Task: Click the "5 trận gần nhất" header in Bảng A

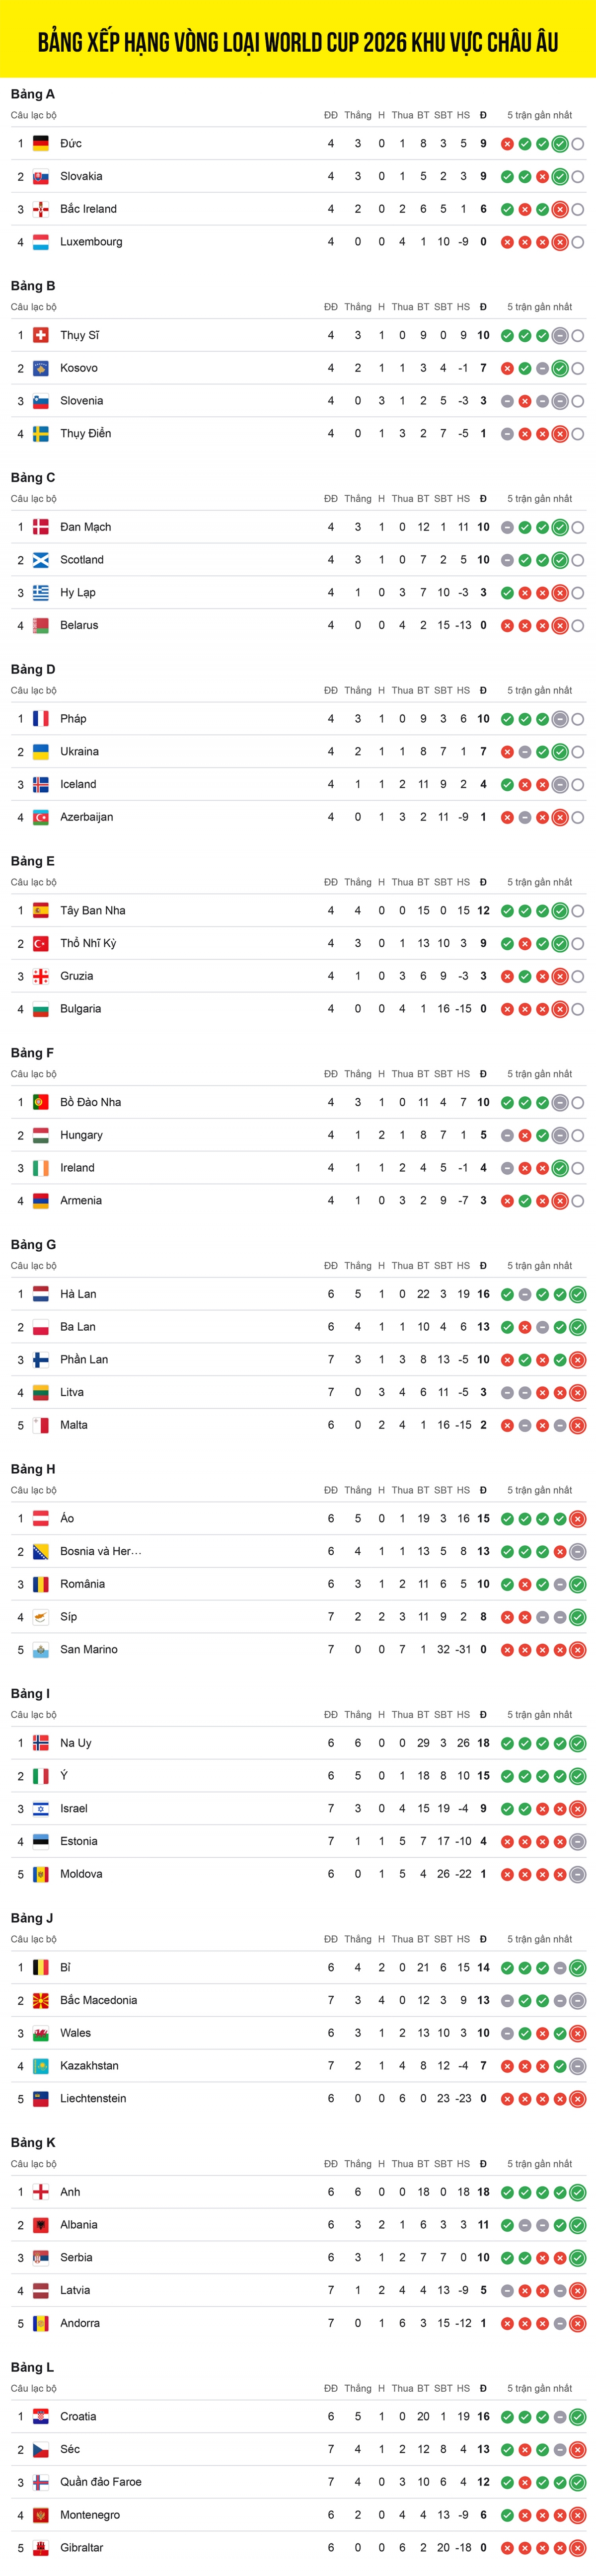Action: pos(539,115)
